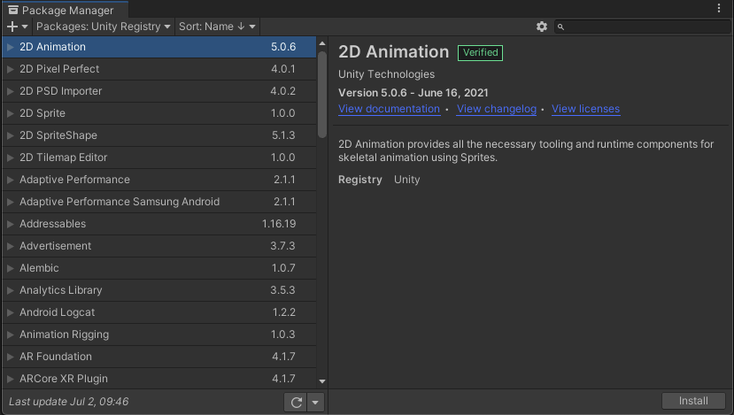Select the Android Logcat package
This screenshot has height=415, width=734.
pyautogui.click(x=57, y=312)
